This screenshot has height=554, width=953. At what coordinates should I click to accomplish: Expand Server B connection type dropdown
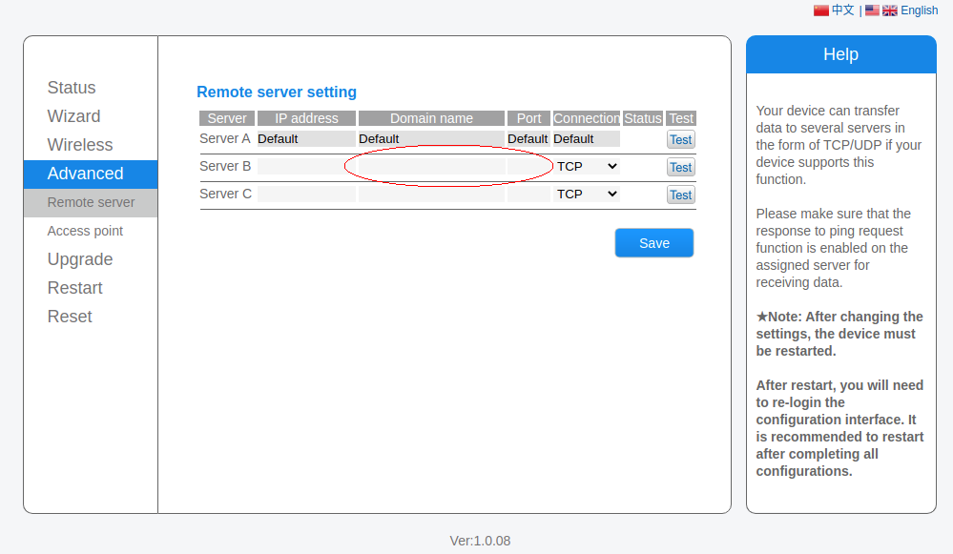[x=587, y=166]
